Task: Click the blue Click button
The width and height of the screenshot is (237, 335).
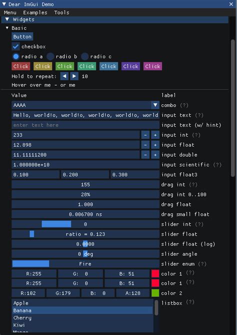Action: point(109,66)
